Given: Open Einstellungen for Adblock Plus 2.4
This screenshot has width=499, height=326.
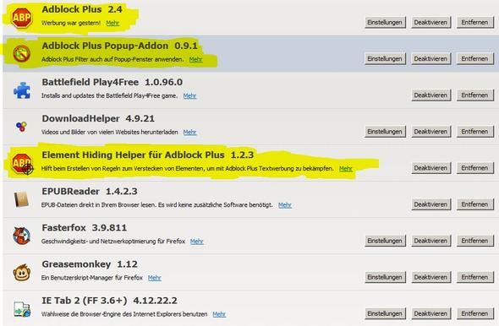Looking at the screenshot, I should 385,23.
